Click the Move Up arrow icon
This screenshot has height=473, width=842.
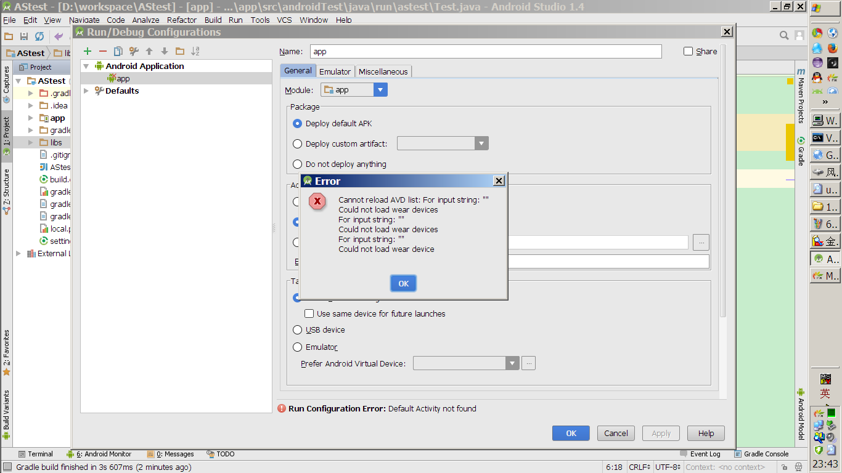coord(149,51)
